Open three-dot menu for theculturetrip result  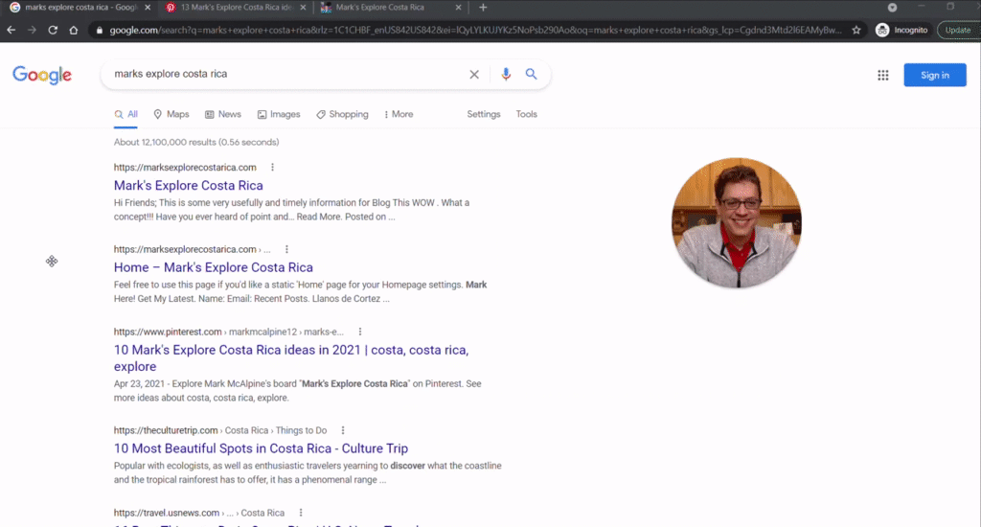coord(343,430)
